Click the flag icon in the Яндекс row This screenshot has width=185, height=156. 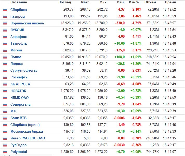click(5, 64)
